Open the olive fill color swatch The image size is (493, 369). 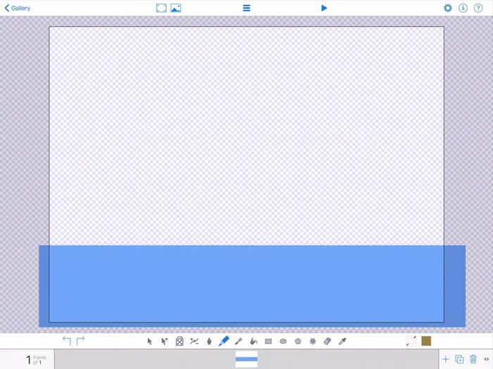click(x=426, y=341)
